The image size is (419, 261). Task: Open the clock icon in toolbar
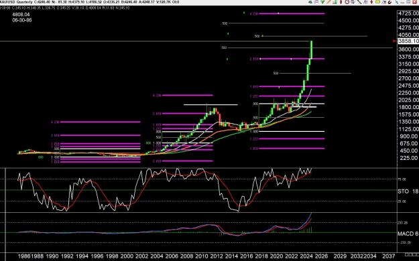(x=347, y=2)
